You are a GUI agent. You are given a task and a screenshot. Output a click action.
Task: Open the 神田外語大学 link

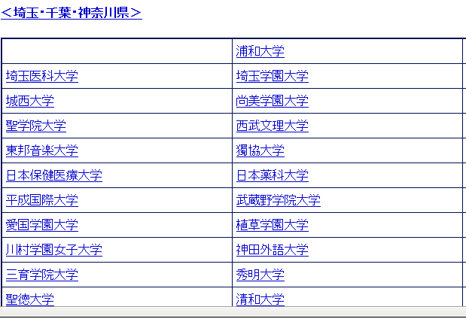[x=273, y=250]
